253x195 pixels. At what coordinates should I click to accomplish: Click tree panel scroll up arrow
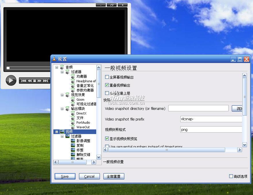point(99,67)
